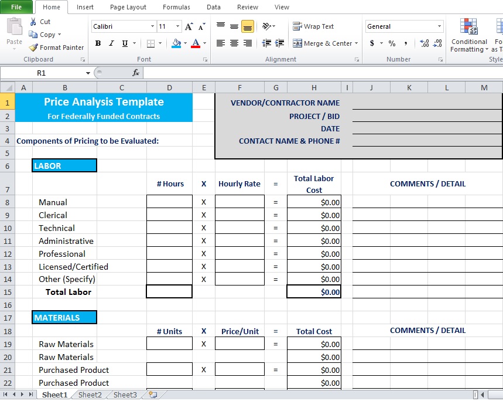Decrease cell indent
Image resolution: width=503 pixels, height=401 pixels.
pos(266,43)
